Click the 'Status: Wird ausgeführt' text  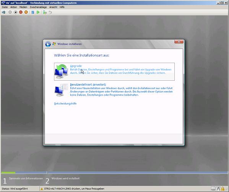[x=15, y=189]
